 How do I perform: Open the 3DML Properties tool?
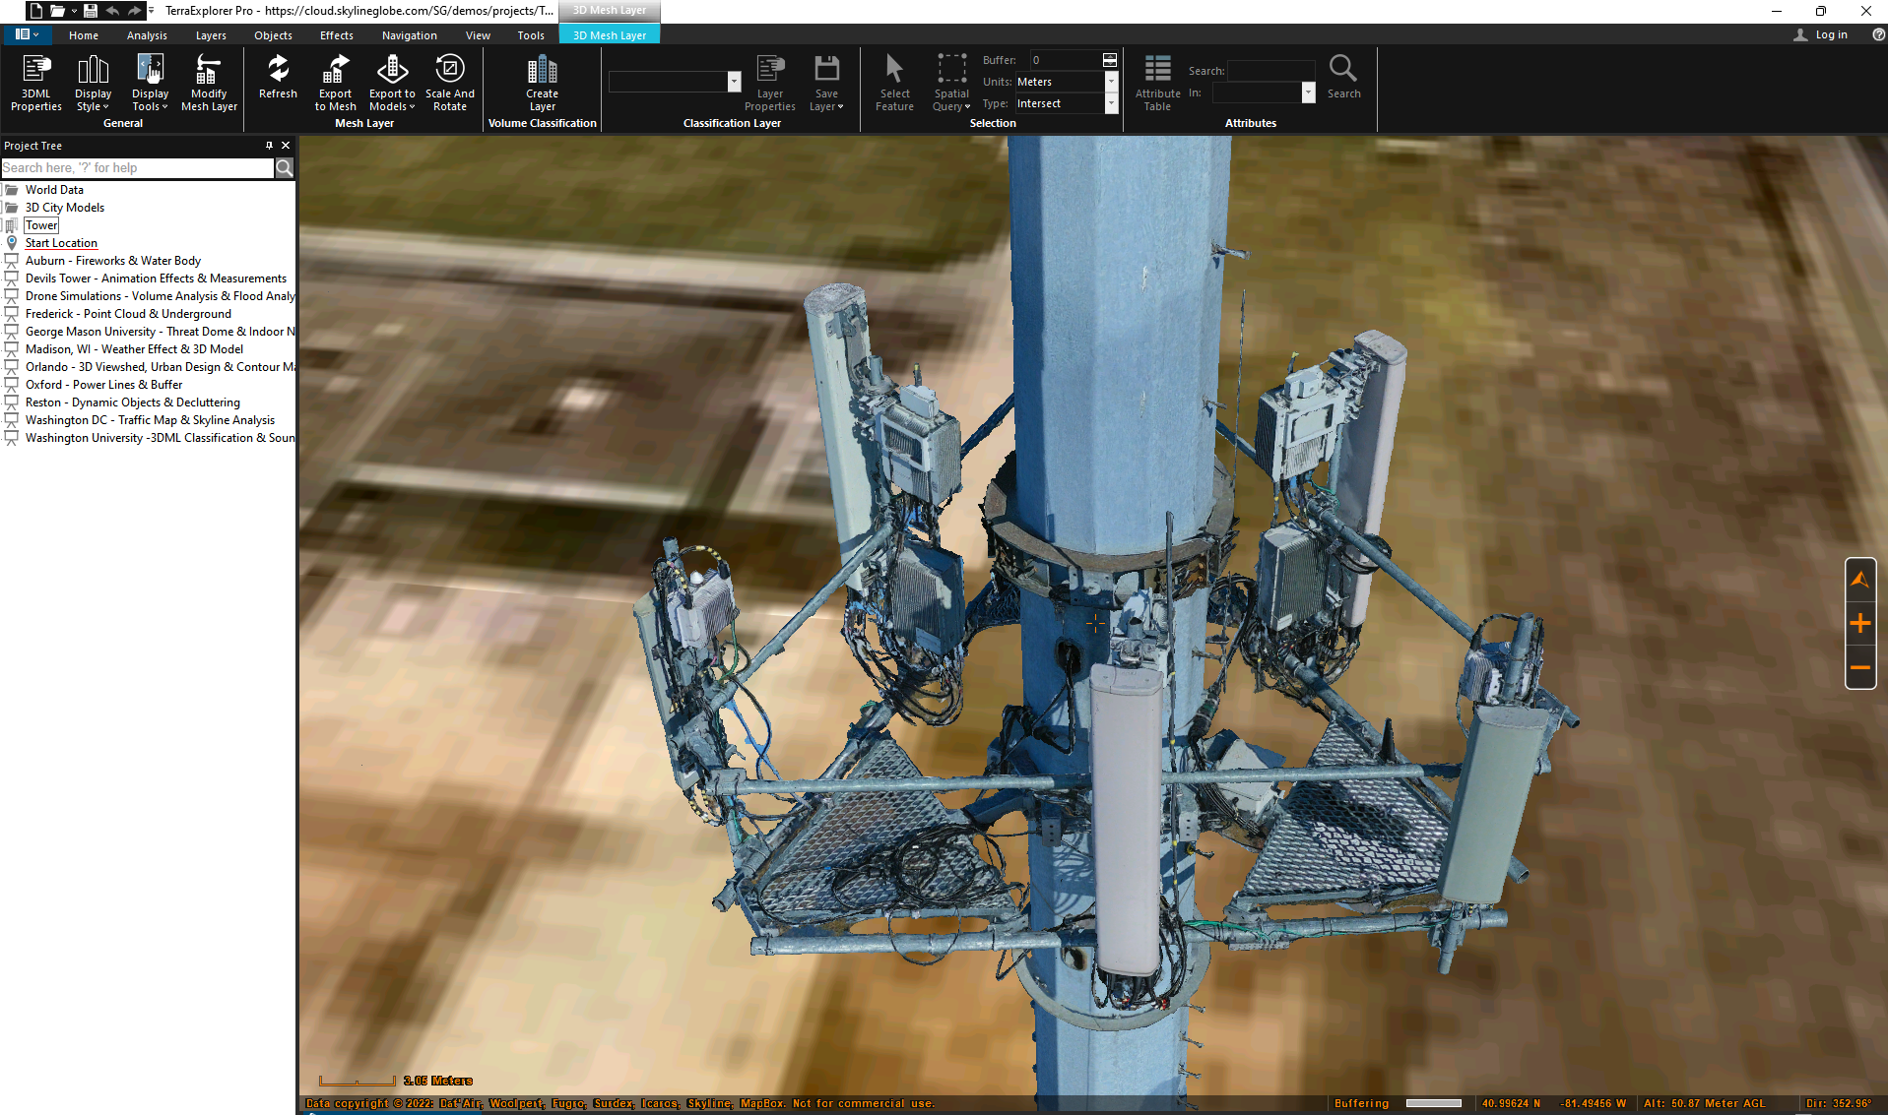(x=36, y=83)
